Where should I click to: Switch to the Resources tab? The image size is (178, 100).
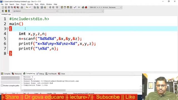tap(17, 74)
